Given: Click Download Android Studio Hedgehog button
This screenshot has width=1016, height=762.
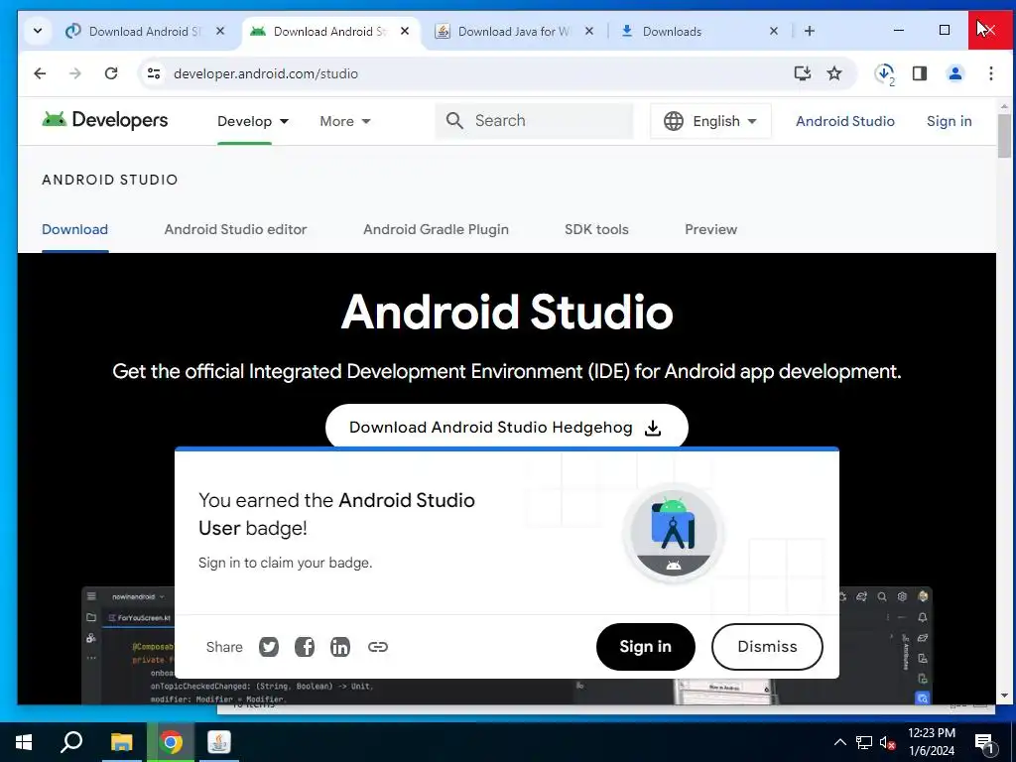Looking at the screenshot, I should coord(507,427).
